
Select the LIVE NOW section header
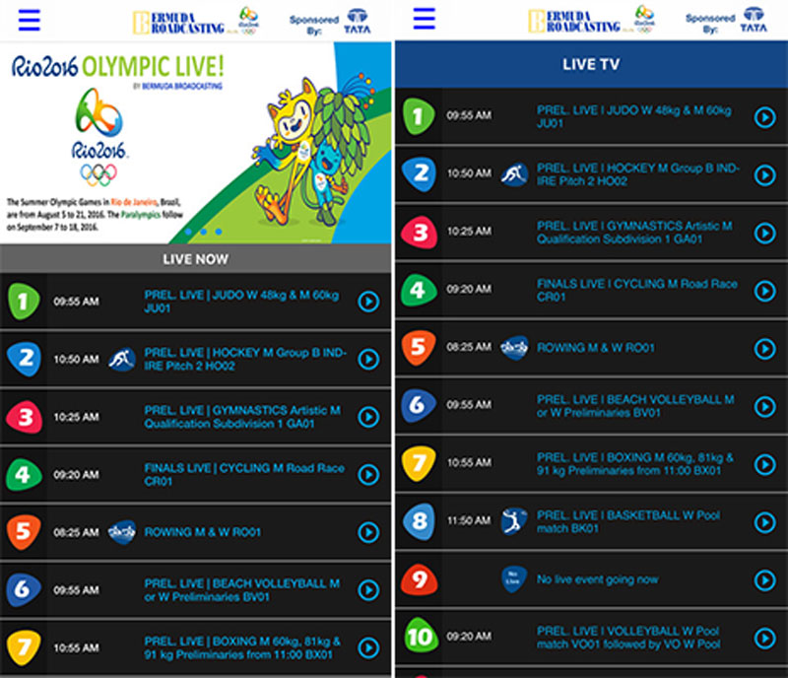(195, 259)
